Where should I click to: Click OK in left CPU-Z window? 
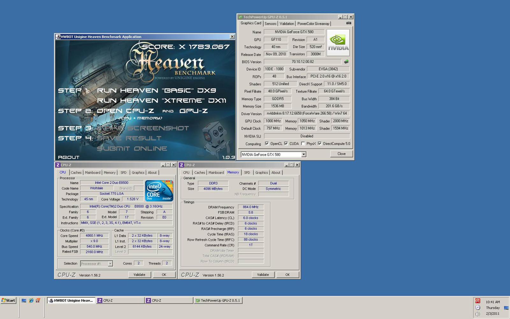point(164,275)
